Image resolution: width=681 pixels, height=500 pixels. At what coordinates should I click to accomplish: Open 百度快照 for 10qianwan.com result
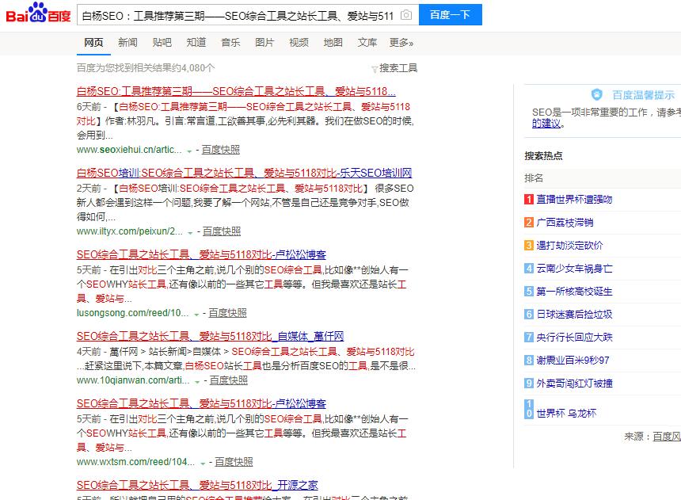click(229, 380)
